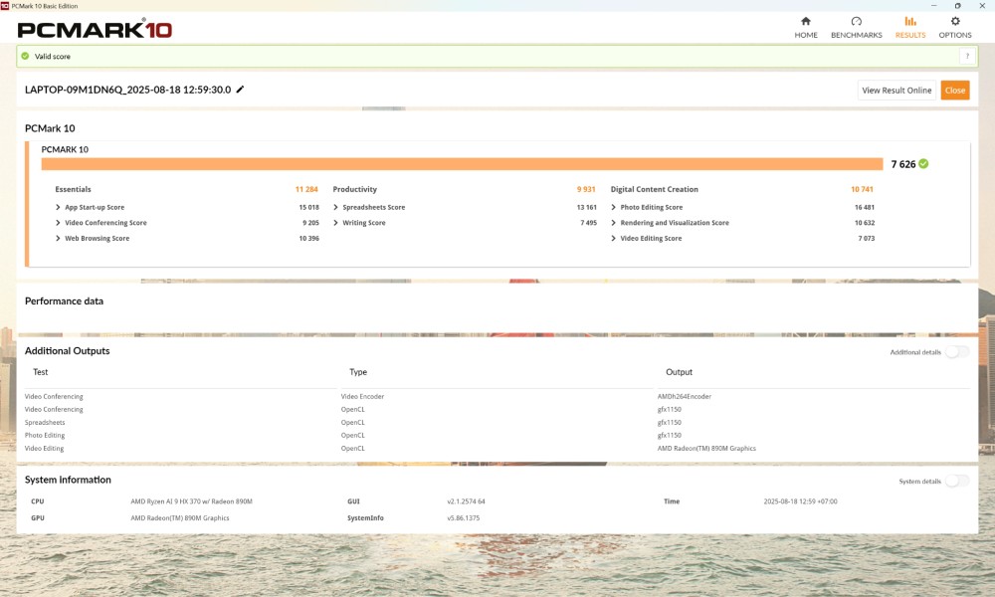Click the GUI version v2.1.2574 64
Screen dimensions: 995x597
tap(466, 501)
